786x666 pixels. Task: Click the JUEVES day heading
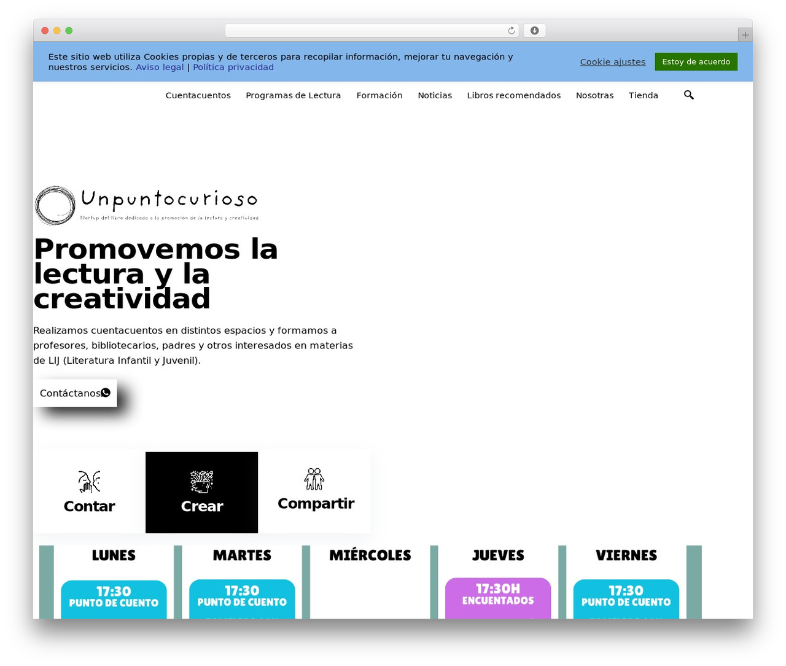click(498, 555)
